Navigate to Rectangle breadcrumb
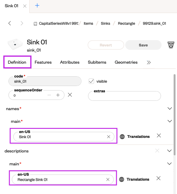 click(126, 24)
